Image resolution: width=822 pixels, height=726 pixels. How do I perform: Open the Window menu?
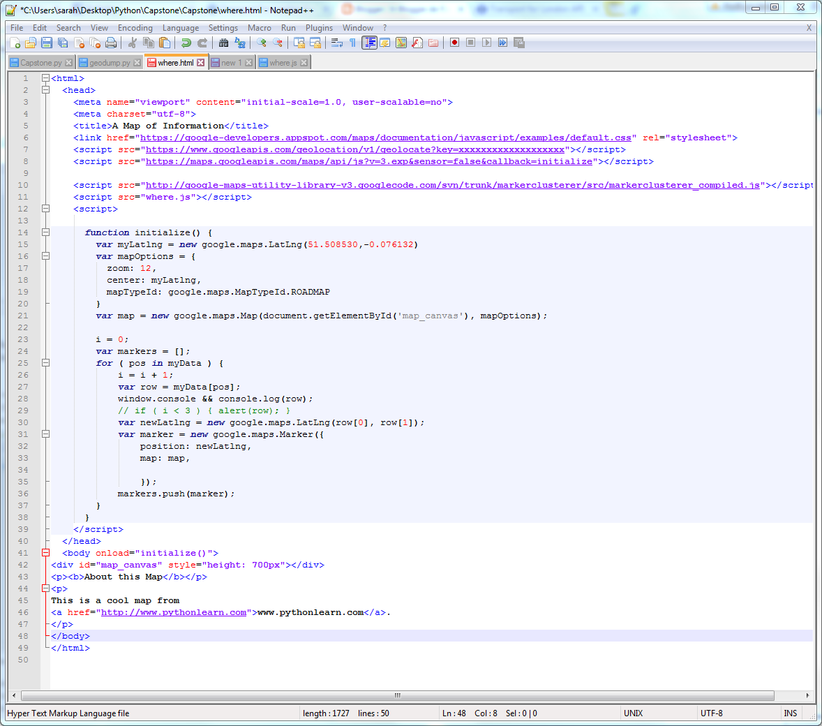pos(358,28)
